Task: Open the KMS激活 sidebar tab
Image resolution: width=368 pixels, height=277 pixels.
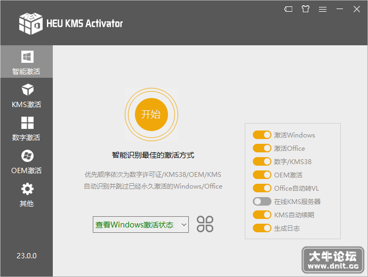Action: [27, 96]
